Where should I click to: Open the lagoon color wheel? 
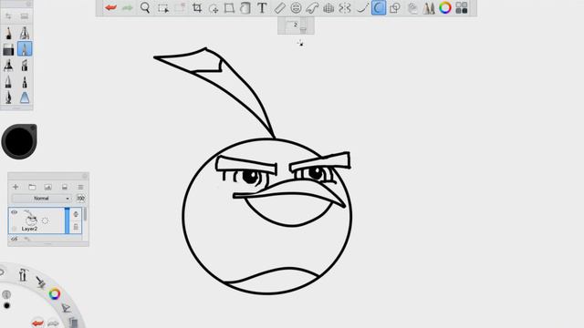pos(55,294)
